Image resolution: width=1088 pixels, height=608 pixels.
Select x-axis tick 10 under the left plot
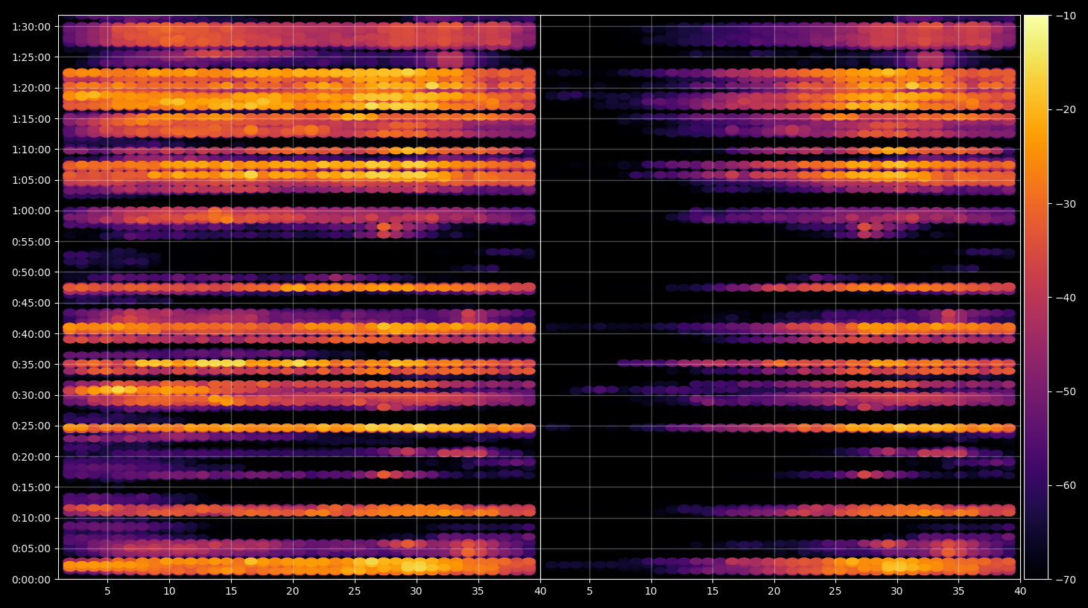pos(169,592)
